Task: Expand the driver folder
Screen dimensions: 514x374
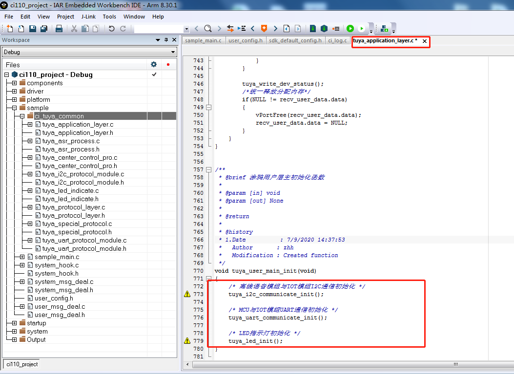Action: (x=15, y=91)
